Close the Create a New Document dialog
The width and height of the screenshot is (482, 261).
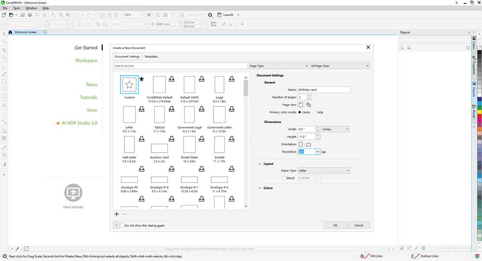pos(368,47)
